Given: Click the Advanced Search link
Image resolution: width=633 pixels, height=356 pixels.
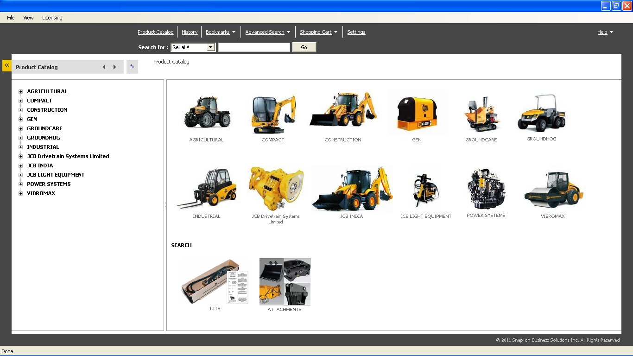Looking at the screenshot, I should (x=265, y=32).
